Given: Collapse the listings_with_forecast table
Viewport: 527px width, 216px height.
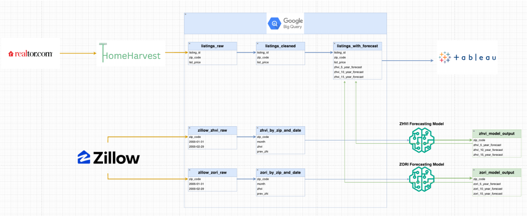Looking at the screenshot, I should [334, 44].
